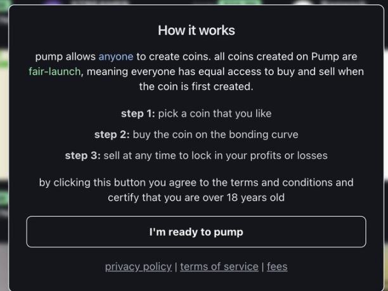Select the bold "step 3:" label
Screen dimensions: 388x291
[82, 155]
